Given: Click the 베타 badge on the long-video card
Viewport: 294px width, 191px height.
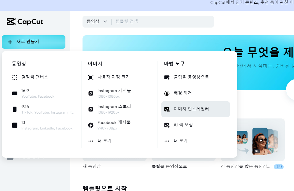Looking at the screenshot, I should (278, 166).
